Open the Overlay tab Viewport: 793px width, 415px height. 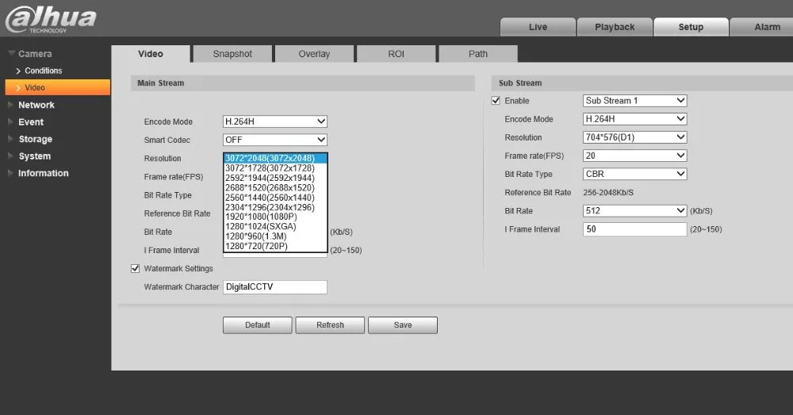click(x=314, y=54)
